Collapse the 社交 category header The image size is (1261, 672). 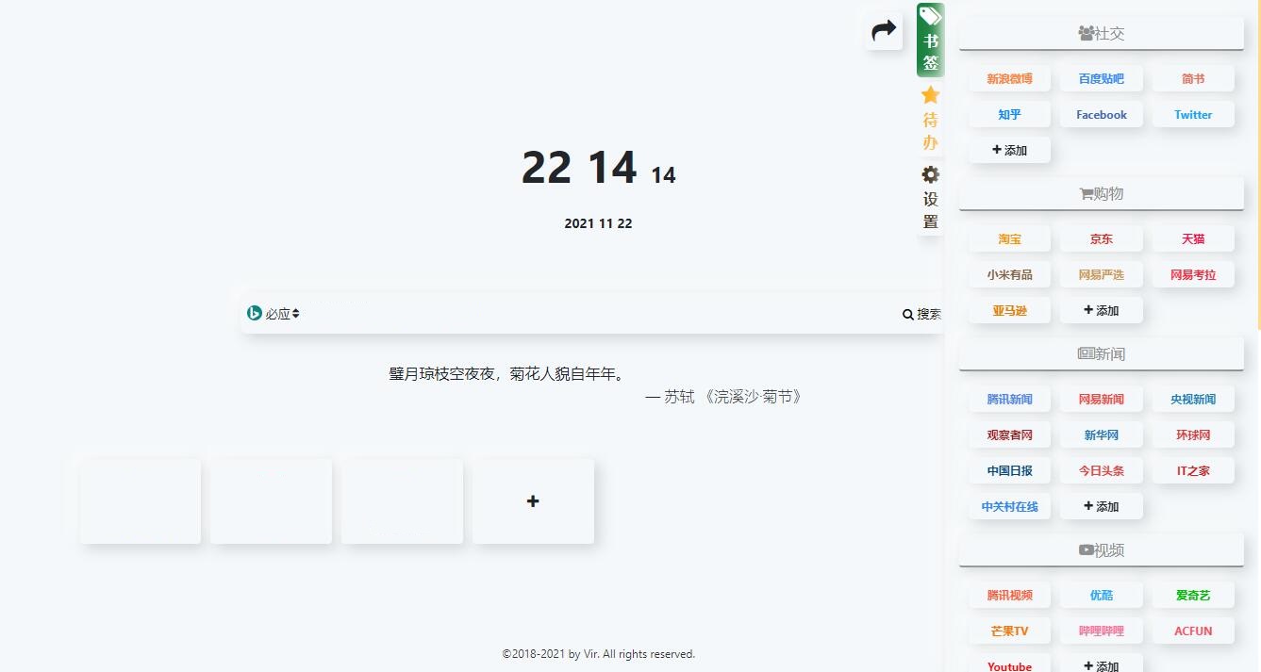pos(1101,33)
